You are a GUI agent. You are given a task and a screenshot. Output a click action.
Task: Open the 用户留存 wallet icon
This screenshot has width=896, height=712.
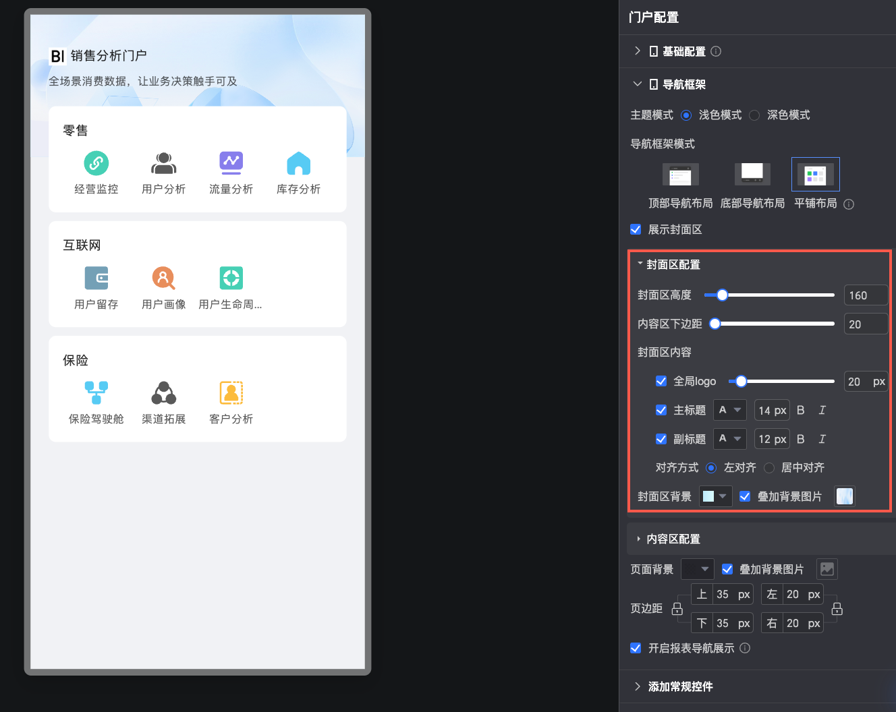click(96, 278)
